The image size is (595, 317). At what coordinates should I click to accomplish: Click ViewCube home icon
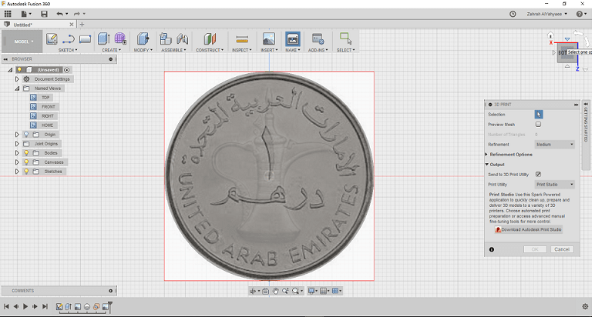[550, 35]
